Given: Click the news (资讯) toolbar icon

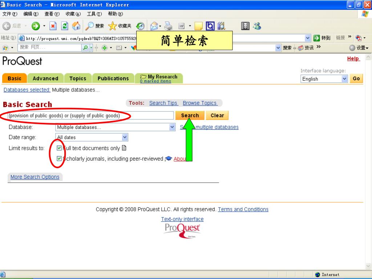Looking at the screenshot, I should point(306,48).
